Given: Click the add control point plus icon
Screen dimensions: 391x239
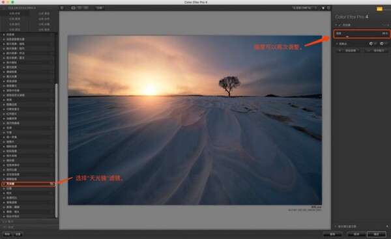Looking at the screenshot, I should 371,44.
